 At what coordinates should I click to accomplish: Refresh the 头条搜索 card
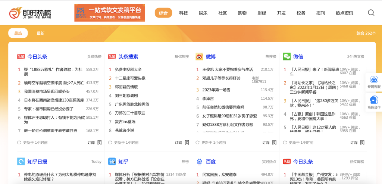point(110,142)
